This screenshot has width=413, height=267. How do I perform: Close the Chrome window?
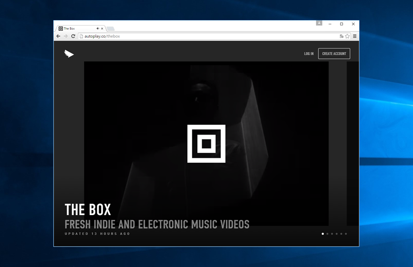pyautogui.click(x=353, y=24)
